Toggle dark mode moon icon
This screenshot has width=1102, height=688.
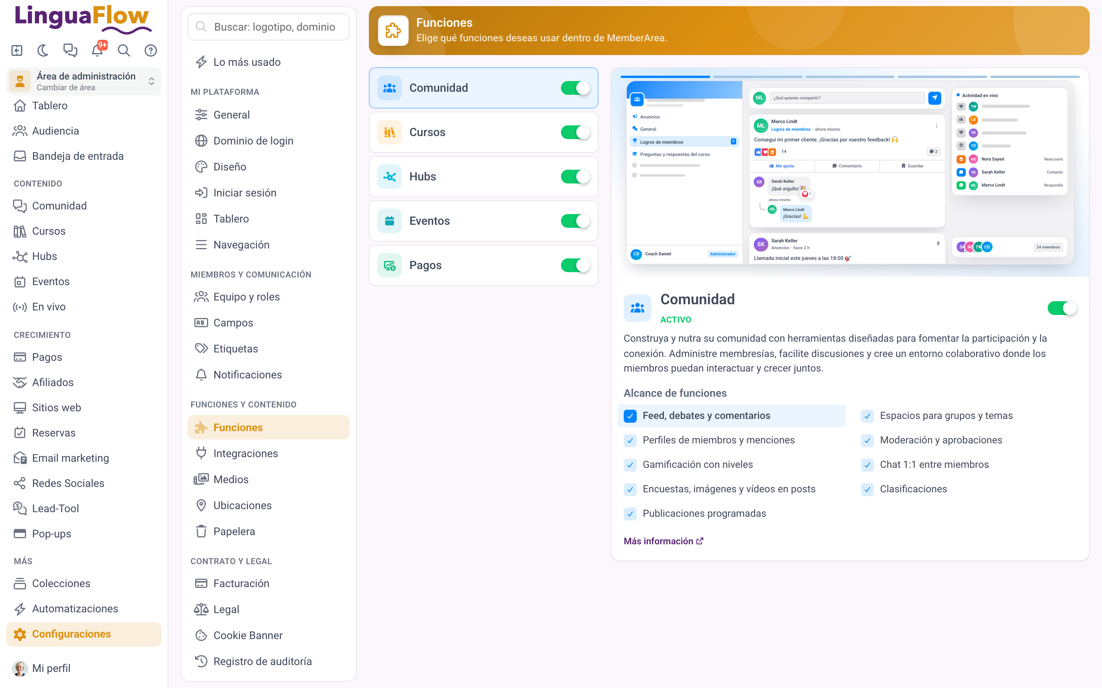(43, 50)
